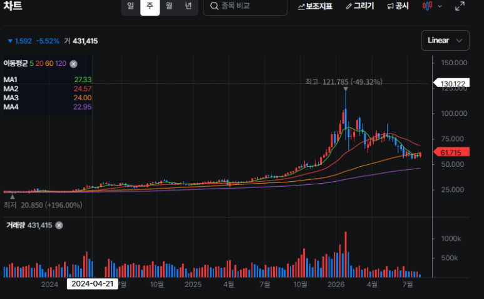The width and height of the screenshot is (484, 299).
Task: Click the 최고 price marker arrow
Action: coord(346,89)
